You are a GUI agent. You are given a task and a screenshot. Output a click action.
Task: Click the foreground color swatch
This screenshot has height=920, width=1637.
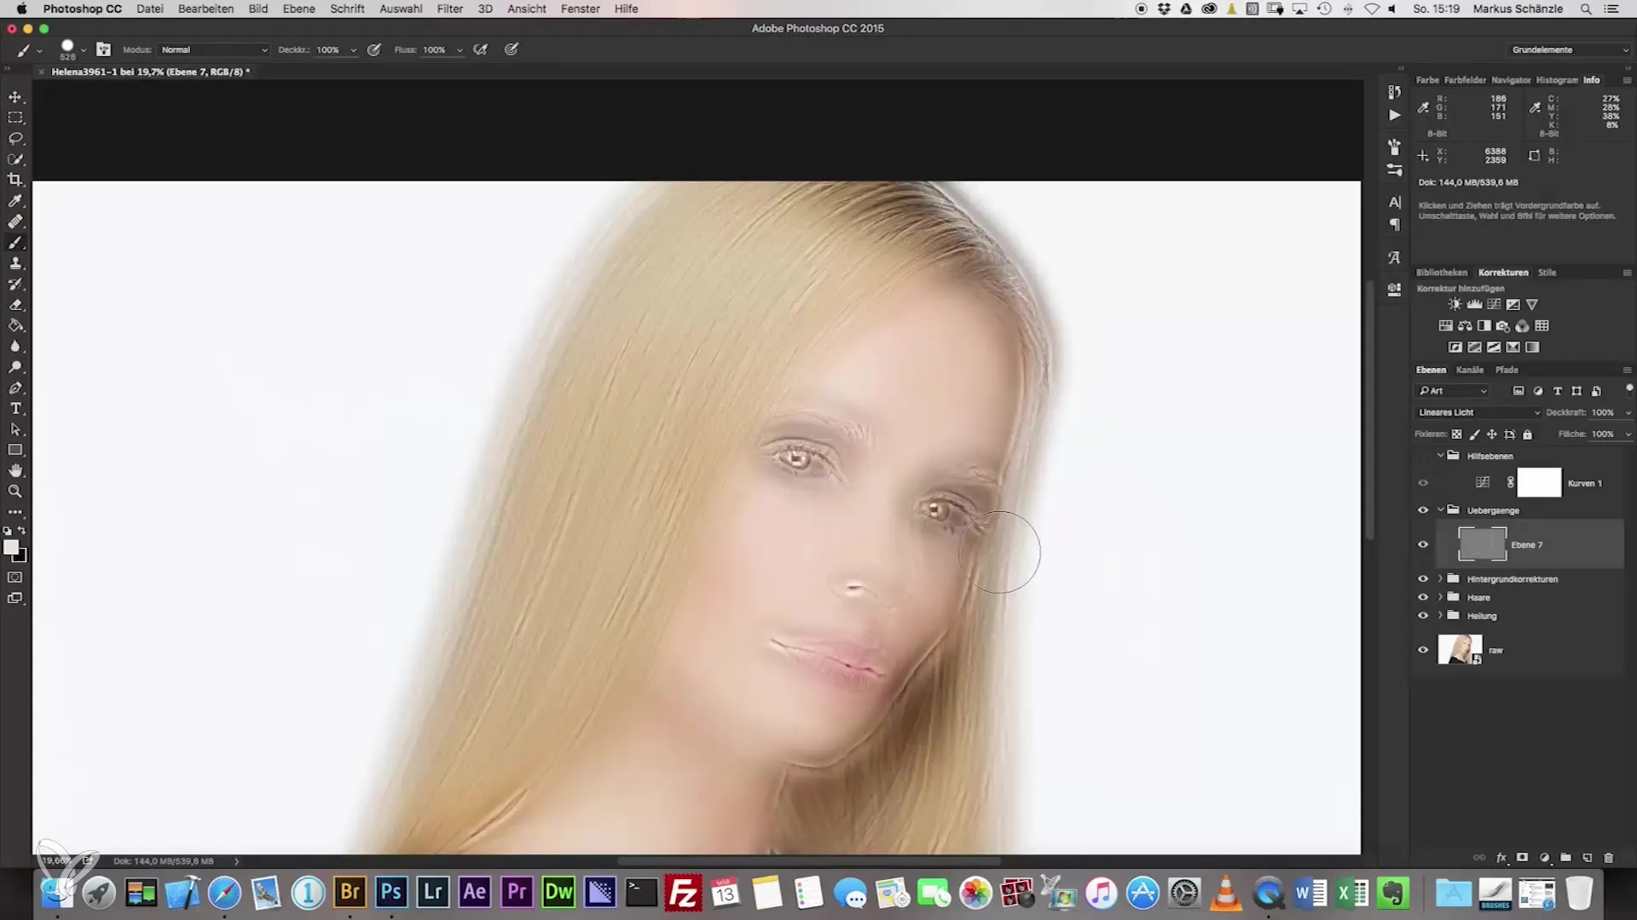point(11,548)
